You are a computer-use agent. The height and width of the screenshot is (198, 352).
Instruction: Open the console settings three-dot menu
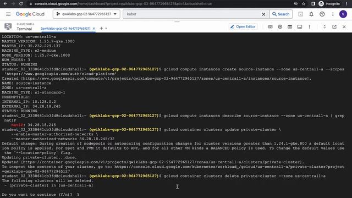click(333, 14)
